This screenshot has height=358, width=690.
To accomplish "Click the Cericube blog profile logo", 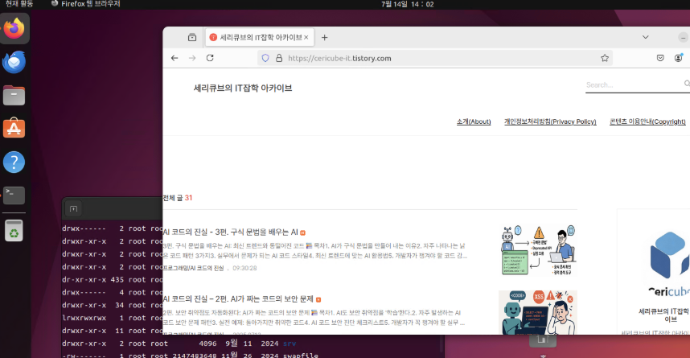I will tap(669, 263).
